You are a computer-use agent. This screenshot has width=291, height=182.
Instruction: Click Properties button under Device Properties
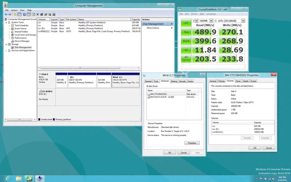(192, 143)
